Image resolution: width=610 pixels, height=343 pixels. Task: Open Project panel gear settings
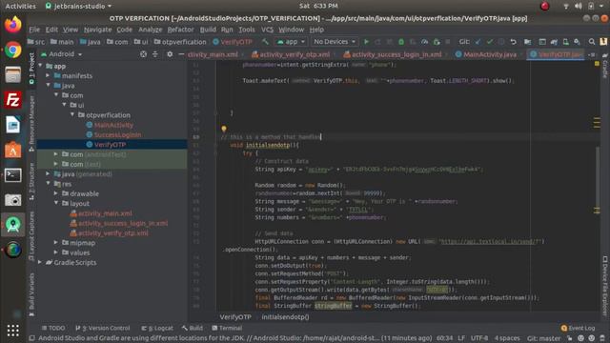170,54
